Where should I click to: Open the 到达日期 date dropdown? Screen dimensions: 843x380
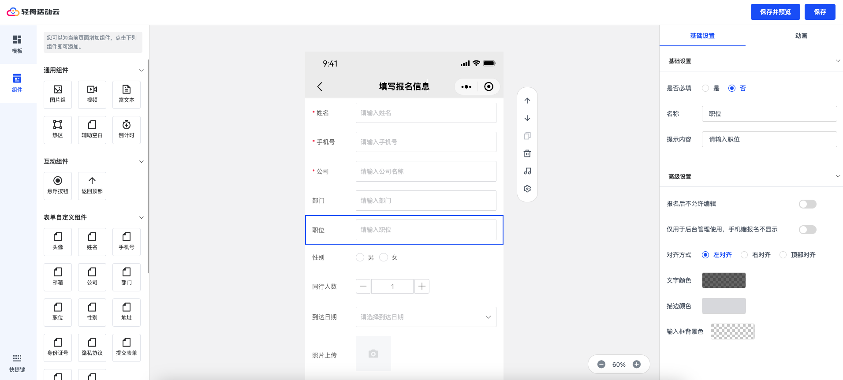pos(425,317)
